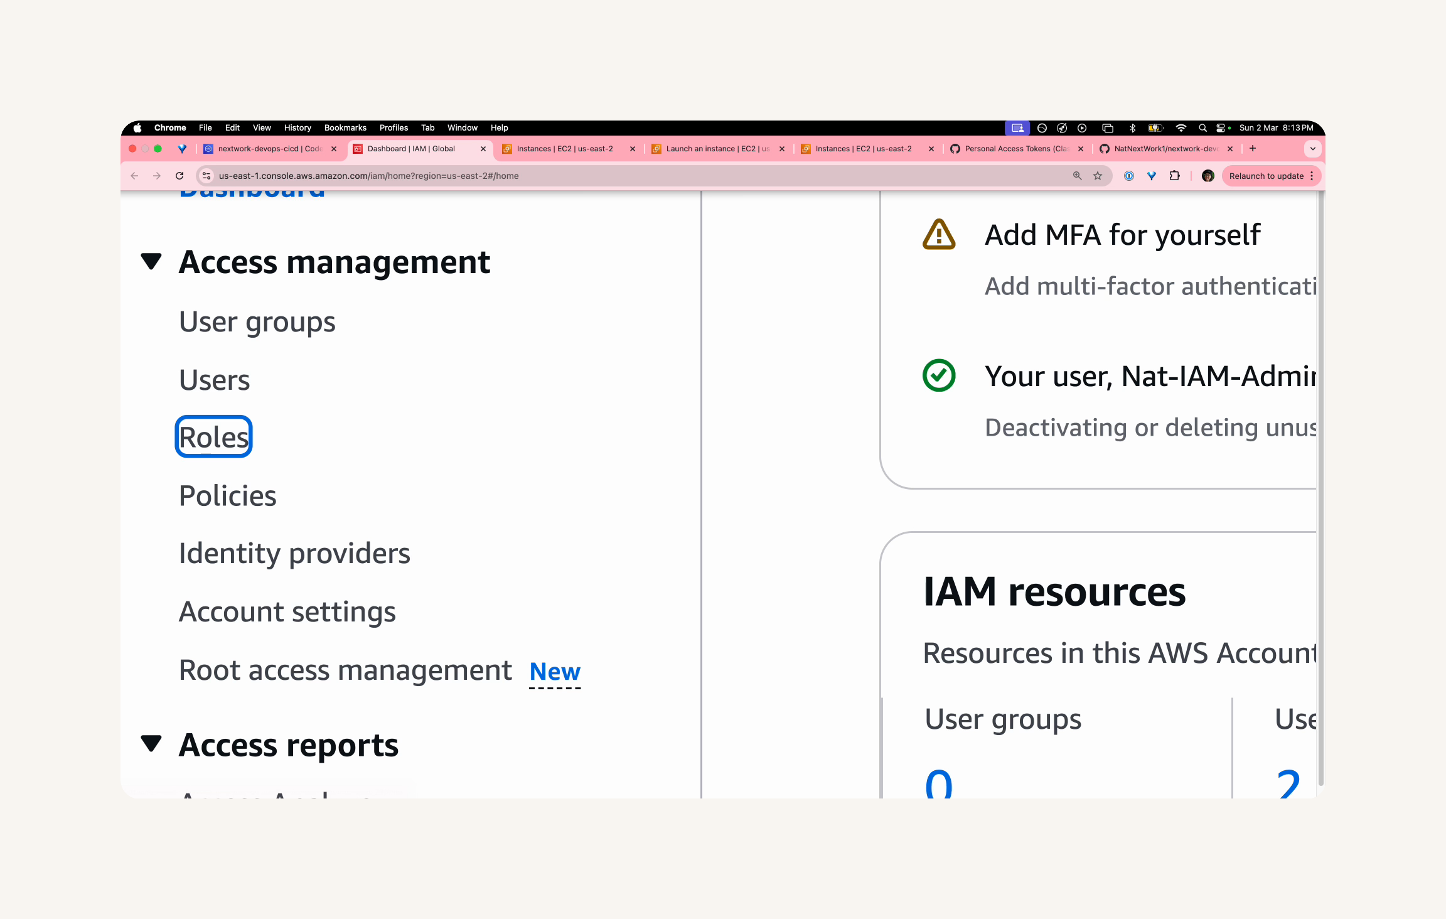This screenshot has height=919, width=1446.
Task: Switch to Personal Access Tokens tab
Action: pos(1017,149)
